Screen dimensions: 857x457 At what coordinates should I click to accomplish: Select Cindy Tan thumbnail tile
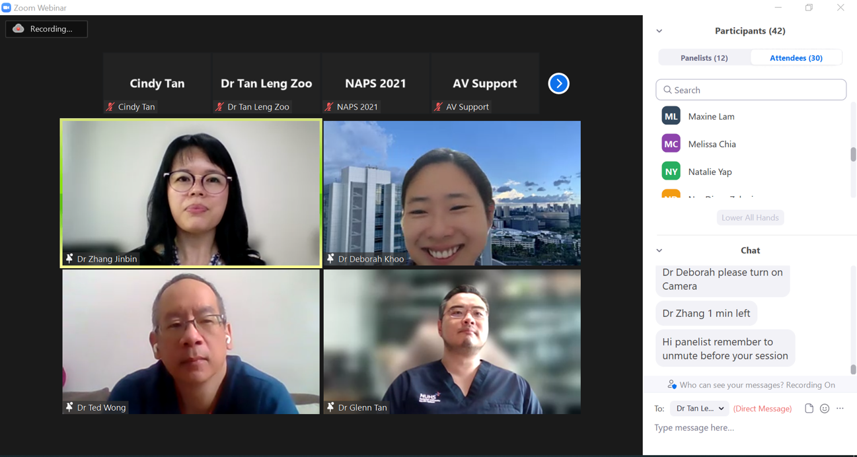click(157, 83)
